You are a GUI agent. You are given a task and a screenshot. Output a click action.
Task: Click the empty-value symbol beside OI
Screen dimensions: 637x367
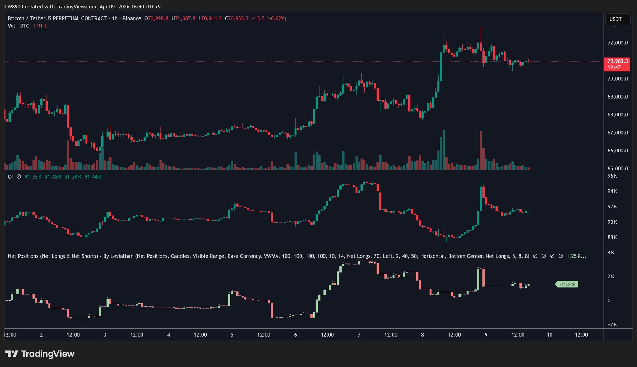[x=19, y=177]
